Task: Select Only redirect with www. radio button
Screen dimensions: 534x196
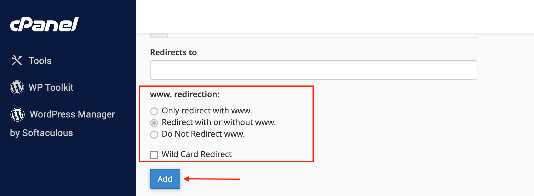Action: (154, 111)
